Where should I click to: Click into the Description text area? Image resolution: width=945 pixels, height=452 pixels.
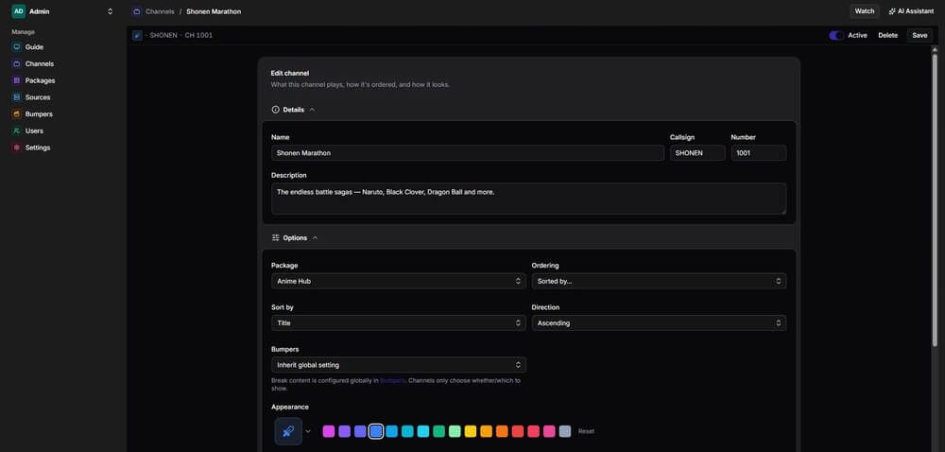pyautogui.click(x=528, y=199)
